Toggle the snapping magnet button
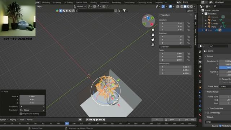 tap(95, 6)
